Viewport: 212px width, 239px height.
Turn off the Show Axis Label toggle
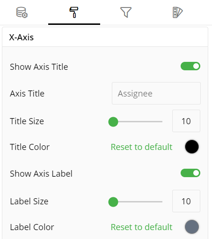[190, 173]
